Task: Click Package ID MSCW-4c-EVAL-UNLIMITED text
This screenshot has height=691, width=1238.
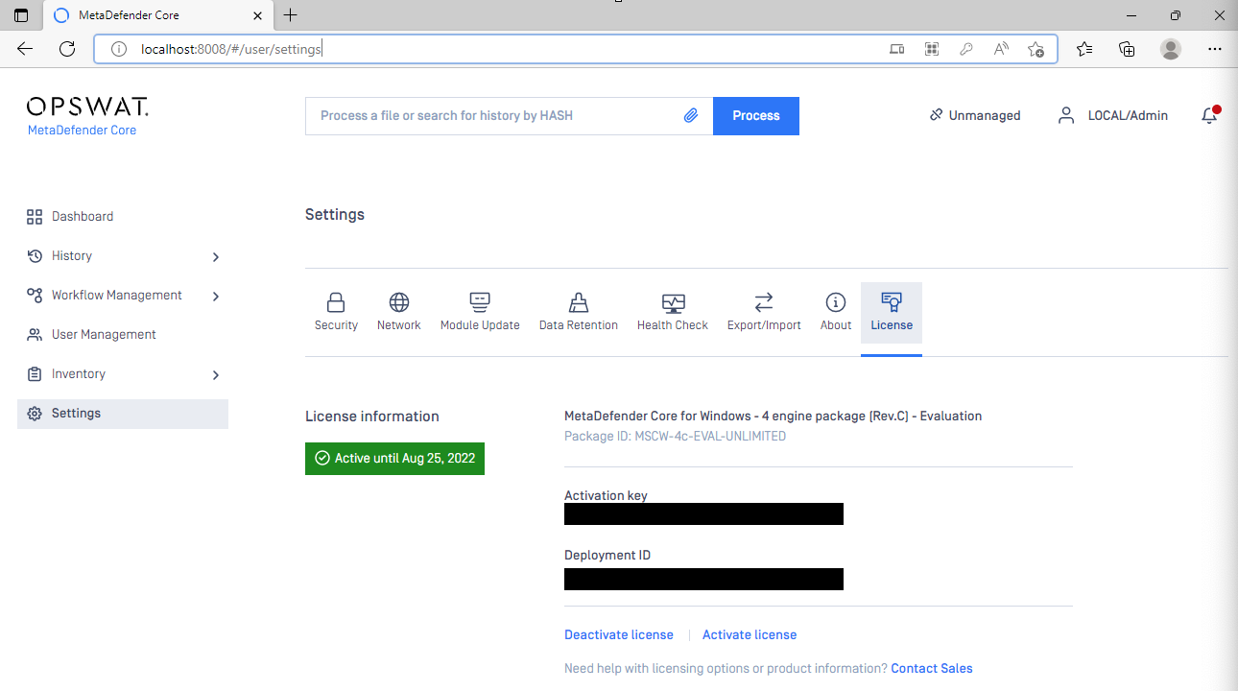Action: pos(675,437)
